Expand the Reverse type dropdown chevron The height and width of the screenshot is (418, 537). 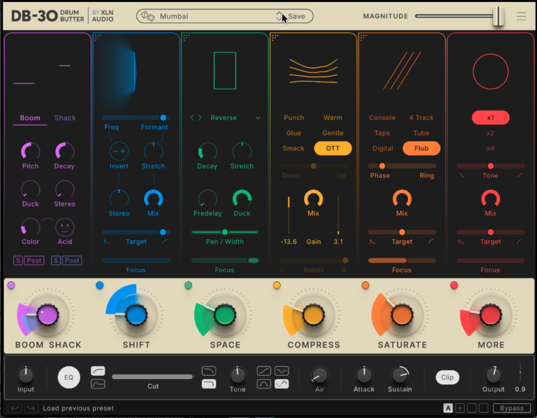point(258,118)
